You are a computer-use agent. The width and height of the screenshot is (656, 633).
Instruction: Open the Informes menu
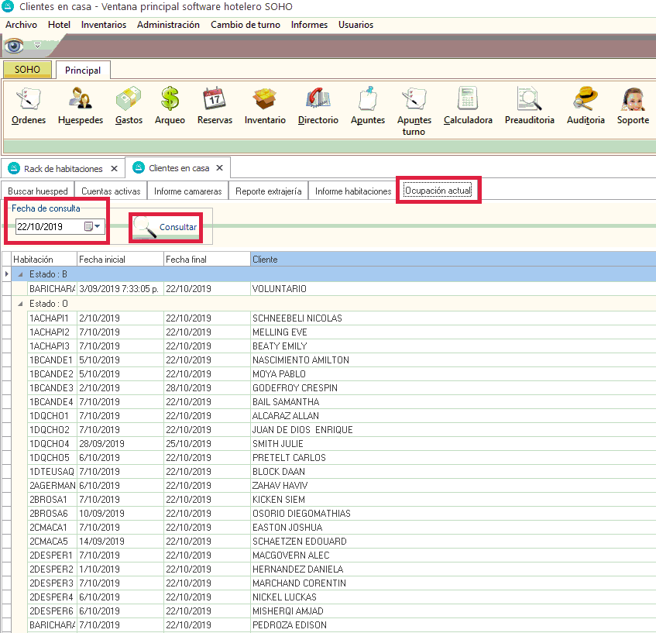(x=309, y=25)
